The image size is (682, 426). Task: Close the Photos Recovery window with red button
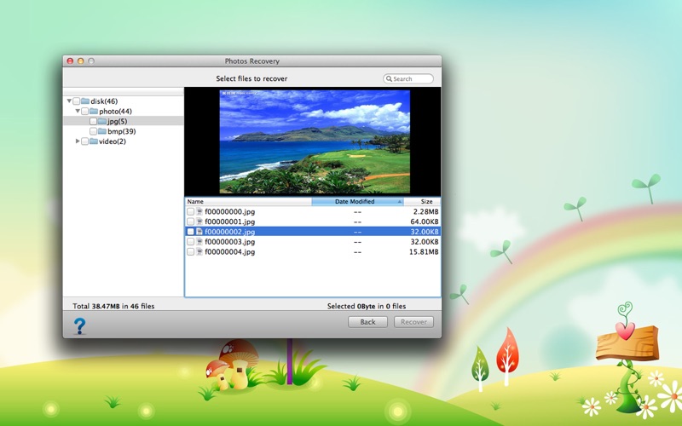coord(70,60)
